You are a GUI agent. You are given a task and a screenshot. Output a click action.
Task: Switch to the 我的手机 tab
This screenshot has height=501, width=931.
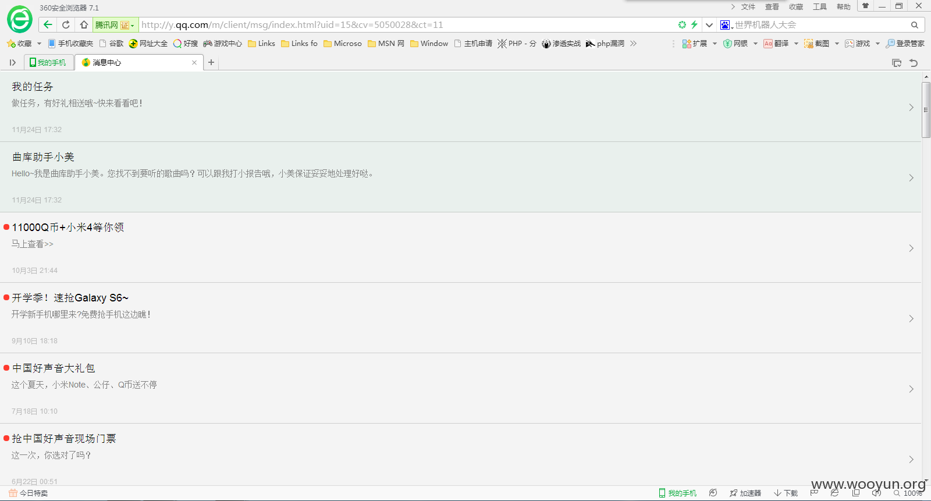point(49,62)
